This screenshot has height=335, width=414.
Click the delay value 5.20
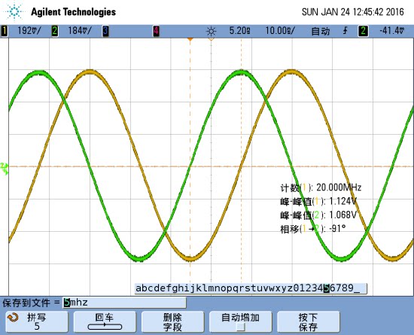239,31
